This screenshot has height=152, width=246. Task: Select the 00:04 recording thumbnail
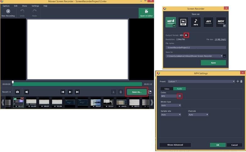click(96, 103)
